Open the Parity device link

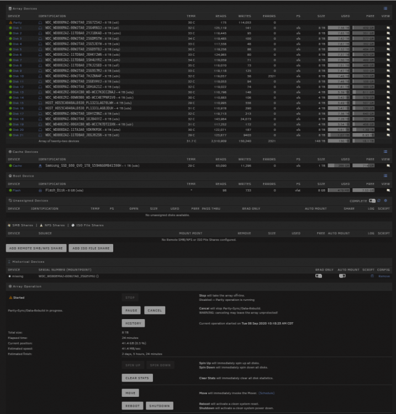[18, 23]
